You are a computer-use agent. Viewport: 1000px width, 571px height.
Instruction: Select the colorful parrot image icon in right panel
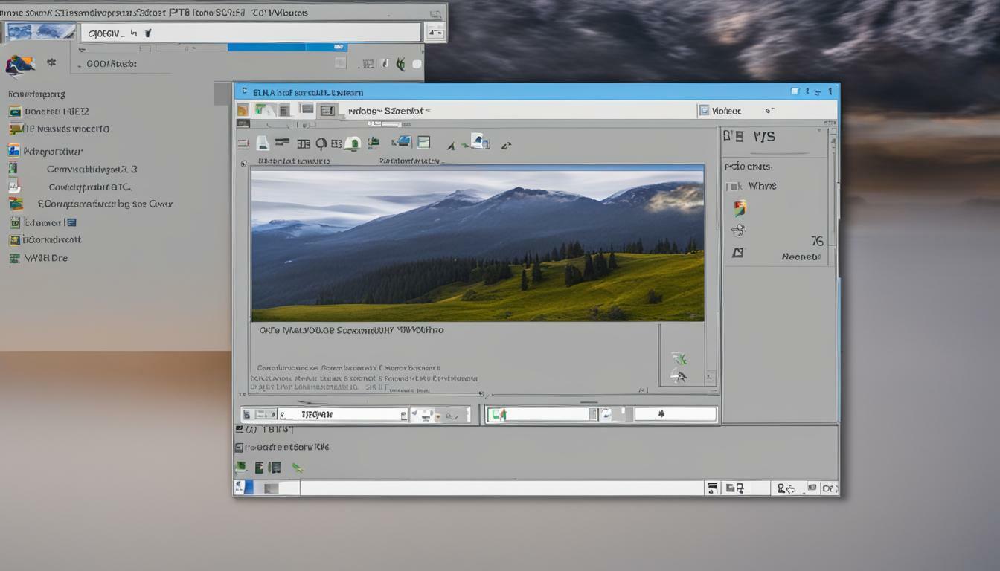(740, 208)
